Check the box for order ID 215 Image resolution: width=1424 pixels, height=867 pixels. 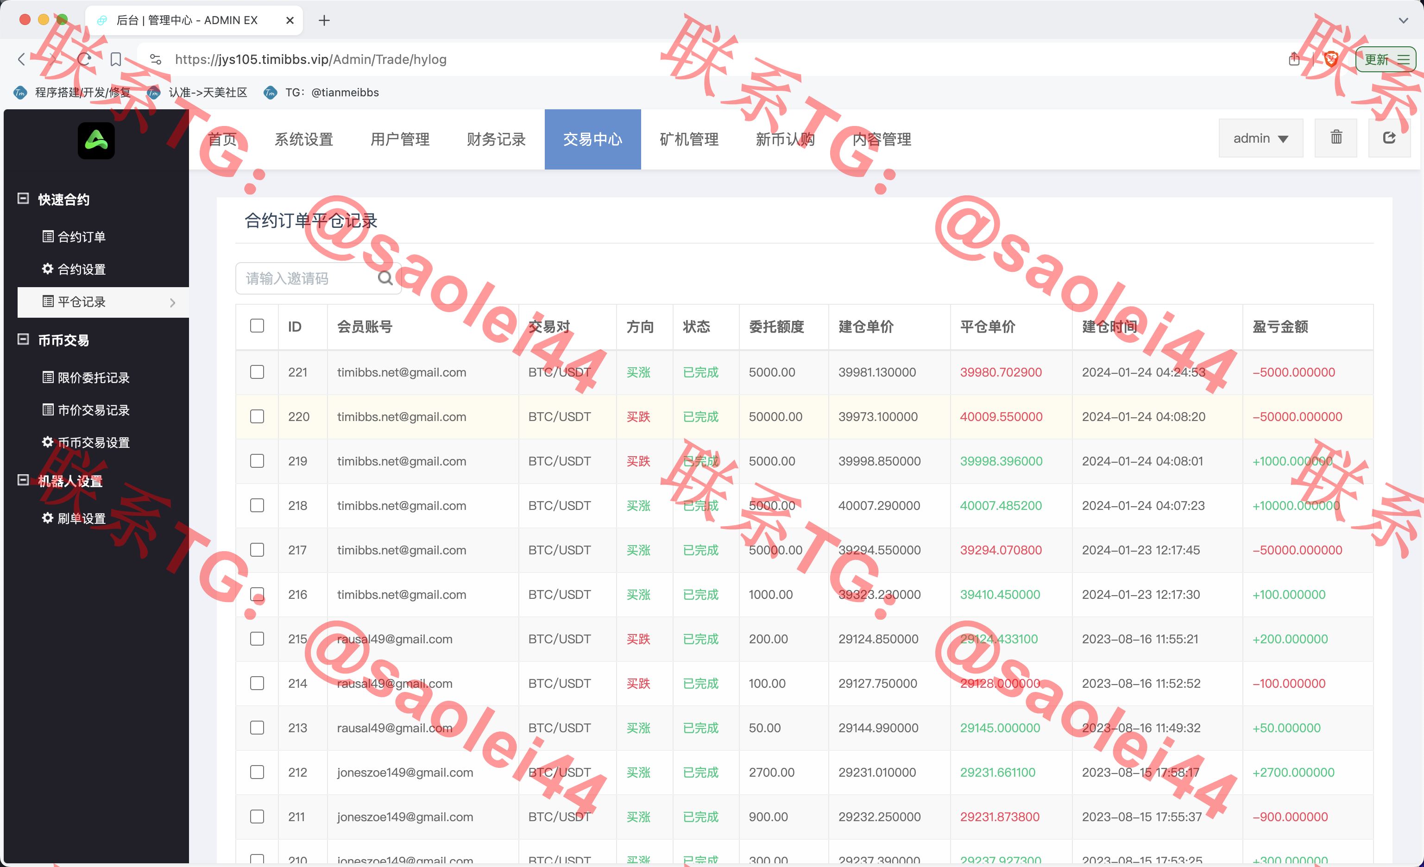257,639
